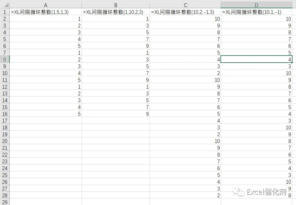The image size is (296, 205).
Task: Select column A header
Action: pos(45,5)
